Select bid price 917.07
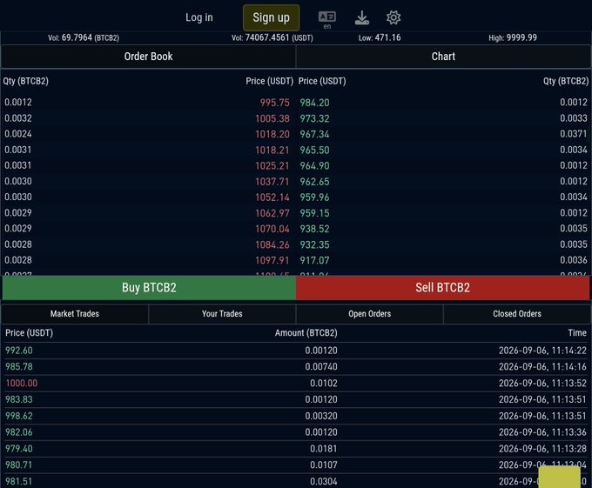Image resolution: width=592 pixels, height=488 pixels. click(314, 261)
